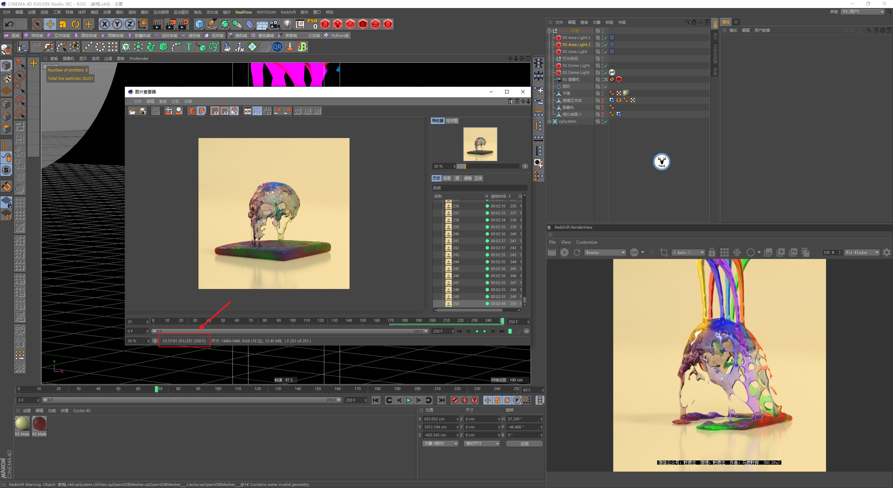
Task: Open the Auto dropdown in RenderView
Action: [x=688, y=252]
